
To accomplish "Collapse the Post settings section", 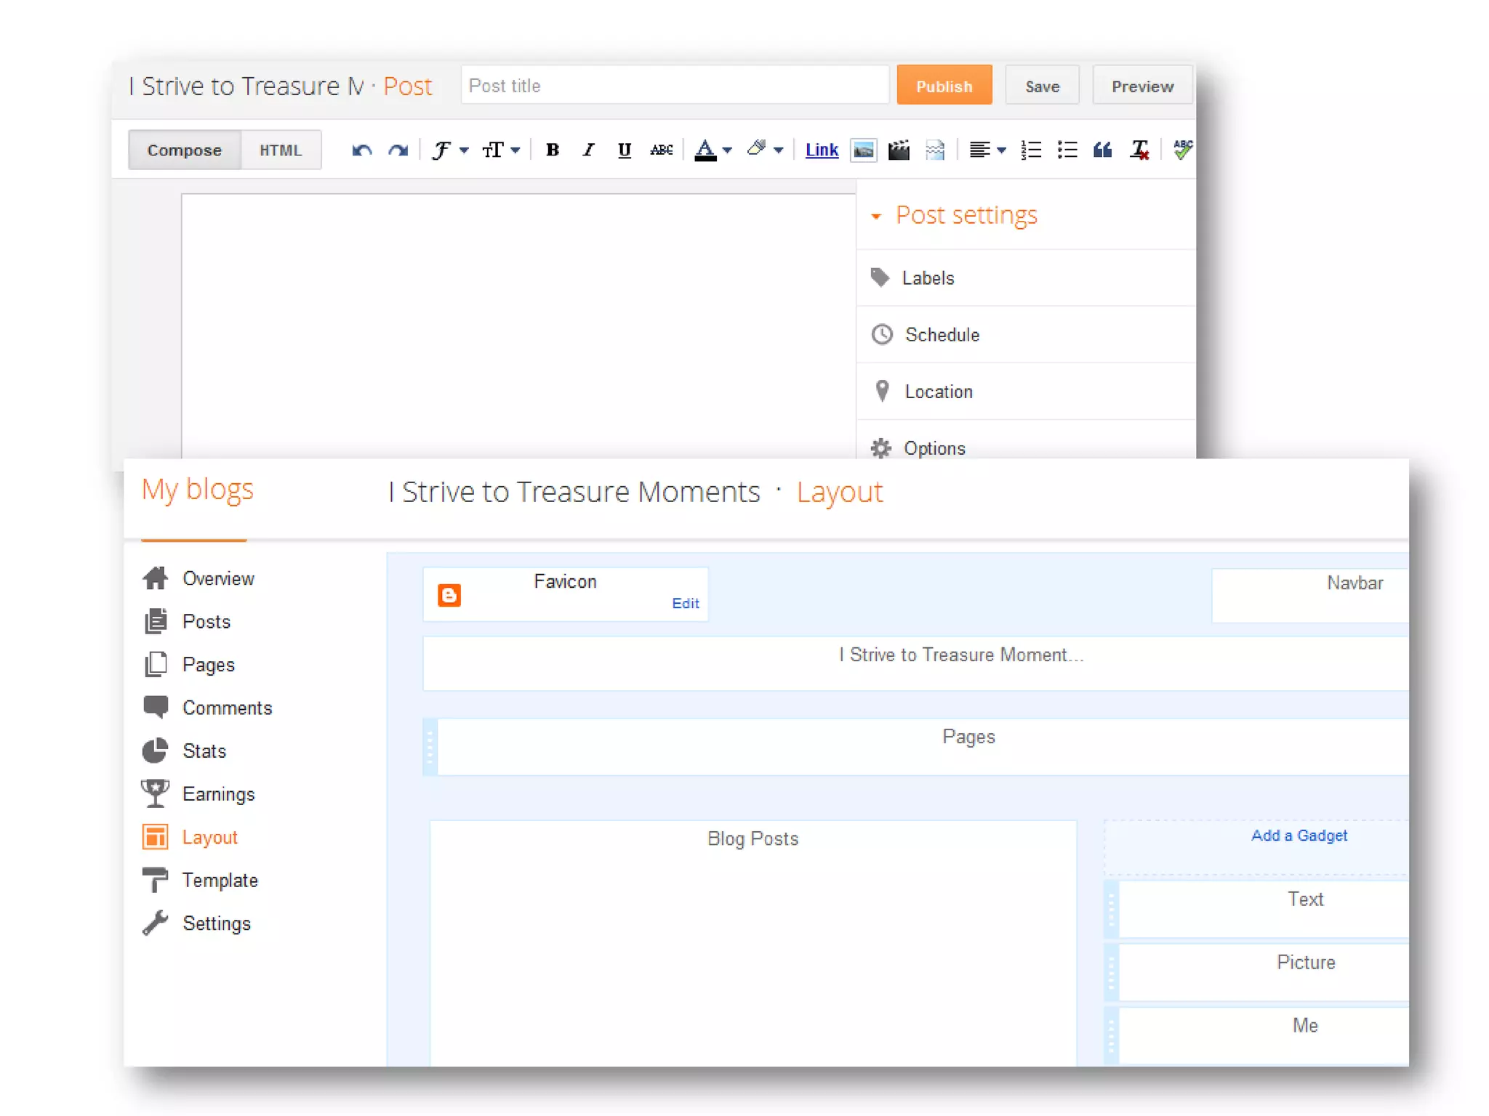I will pos(877,217).
